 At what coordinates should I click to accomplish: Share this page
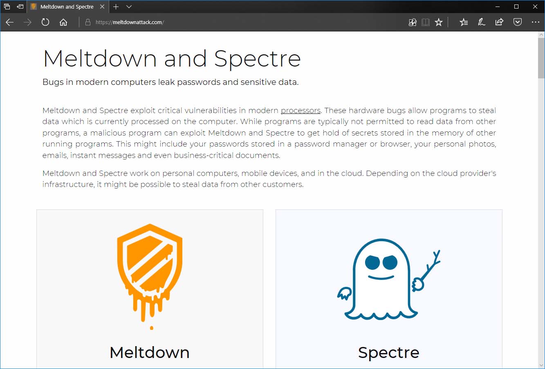(x=499, y=22)
